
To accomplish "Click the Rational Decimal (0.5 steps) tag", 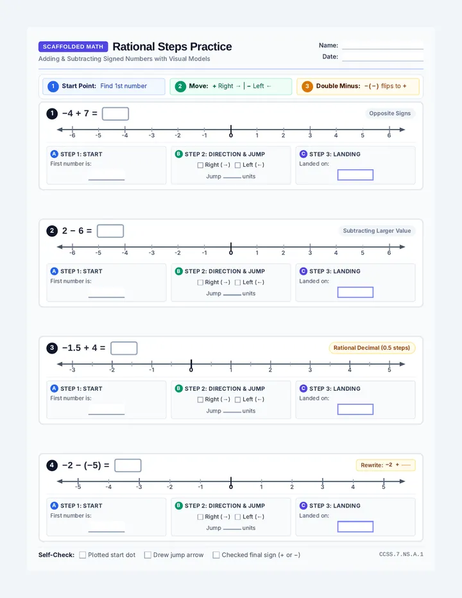I will [372, 348].
